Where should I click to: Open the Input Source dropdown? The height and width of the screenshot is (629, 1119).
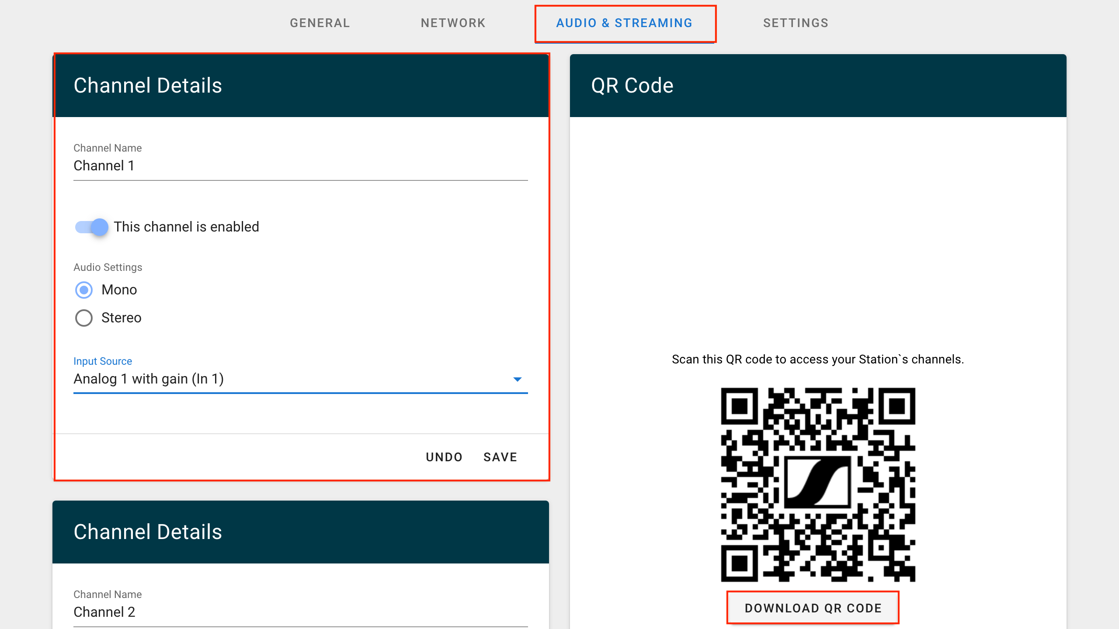[x=301, y=379]
